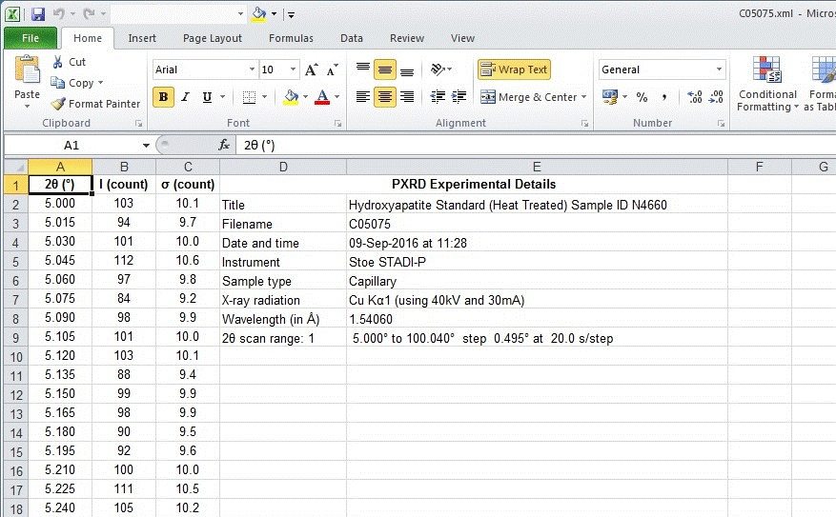Toggle Middle Align vertical alignment
Screen dimensions: 836x517
pos(384,70)
